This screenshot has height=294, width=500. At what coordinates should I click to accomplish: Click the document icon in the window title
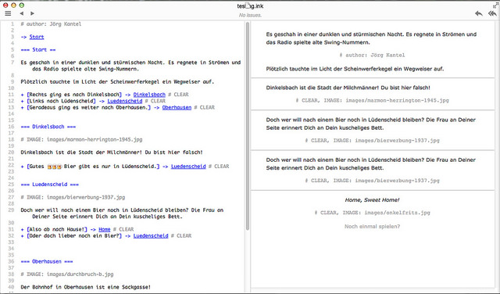(248, 5)
